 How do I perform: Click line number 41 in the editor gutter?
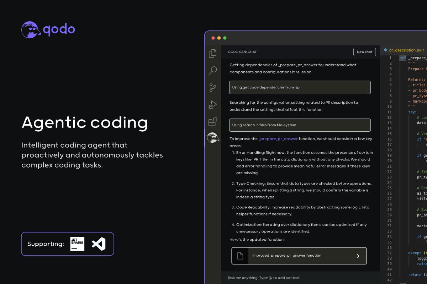coord(389,274)
